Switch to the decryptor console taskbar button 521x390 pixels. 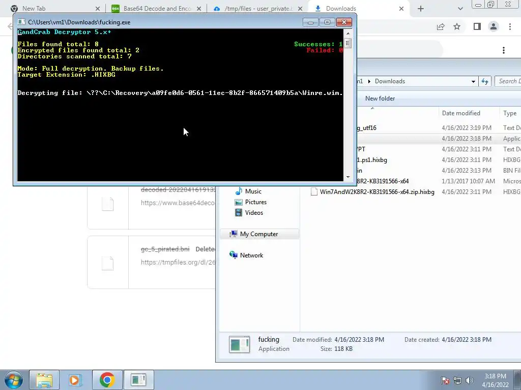pos(138,380)
